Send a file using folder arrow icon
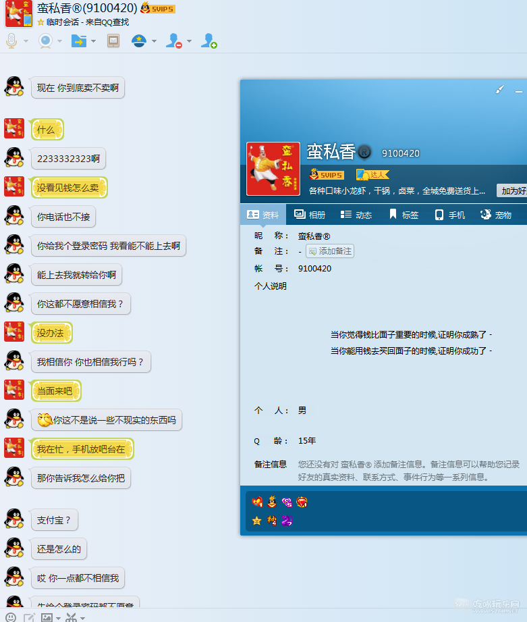This screenshot has width=527, height=622. tap(79, 41)
